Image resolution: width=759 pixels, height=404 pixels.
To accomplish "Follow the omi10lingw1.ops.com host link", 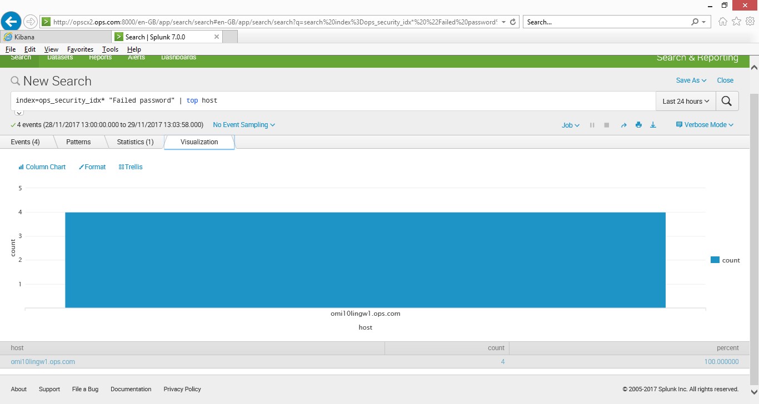I will pyautogui.click(x=42, y=361).
